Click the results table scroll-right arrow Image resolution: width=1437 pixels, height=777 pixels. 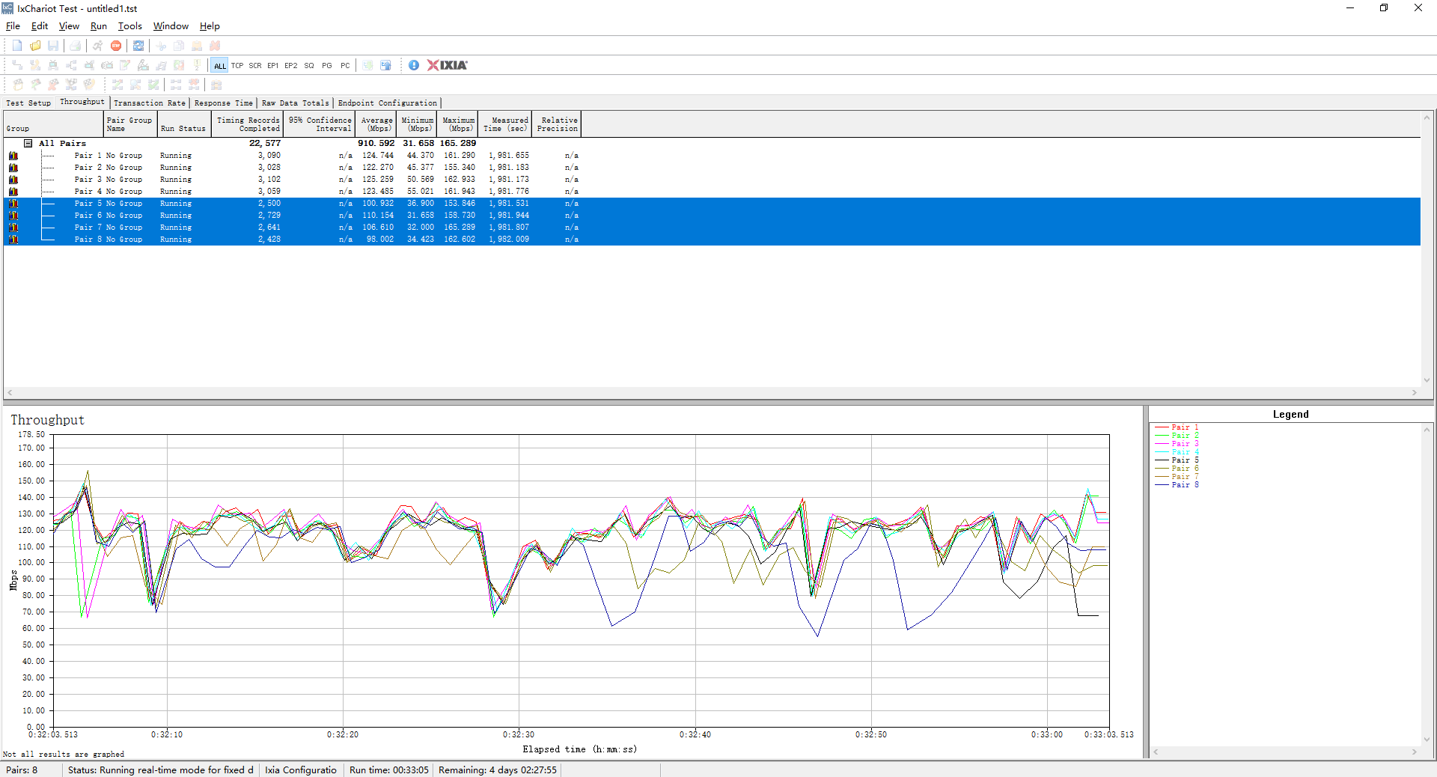pyautogui.click(x=1415, y=392)
